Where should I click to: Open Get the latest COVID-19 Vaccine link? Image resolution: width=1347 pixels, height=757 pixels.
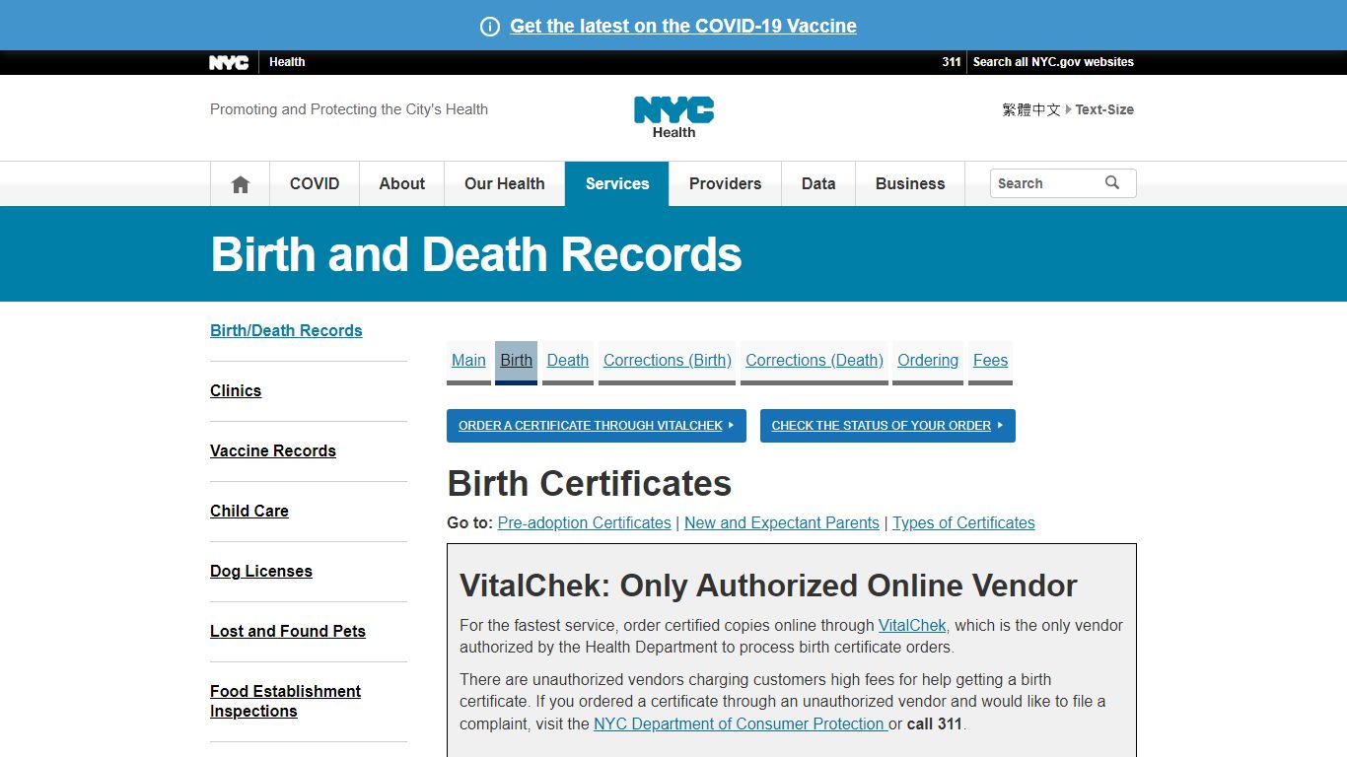pyautogui.click(x=682, y=27)
